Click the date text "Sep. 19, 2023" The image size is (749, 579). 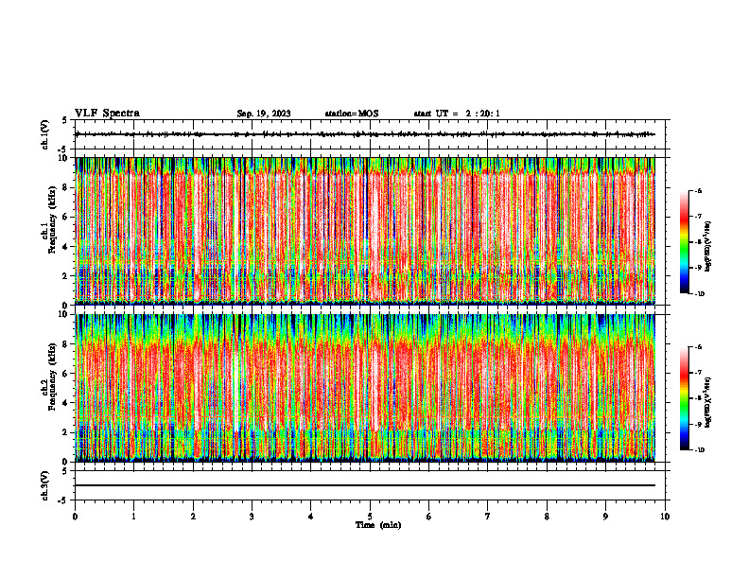coord(264,114)
